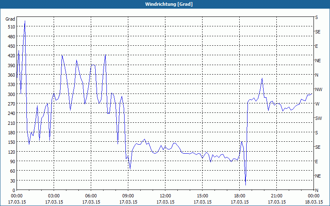Viewport: 330px width, 206px height.
Task: Click the 270 degree axis label
Action: point(12,104)
